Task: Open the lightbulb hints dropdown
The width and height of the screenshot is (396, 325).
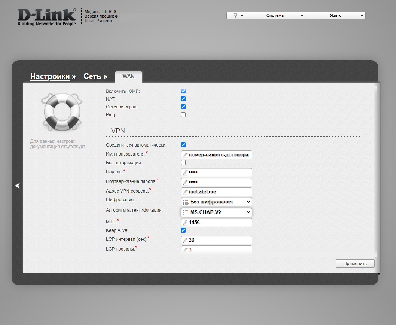Action: tap(236, 16)
